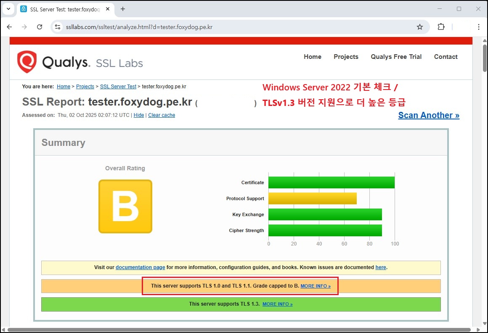
Task: Click the vertical scrollbar thumb
Action: pos(485,58)
